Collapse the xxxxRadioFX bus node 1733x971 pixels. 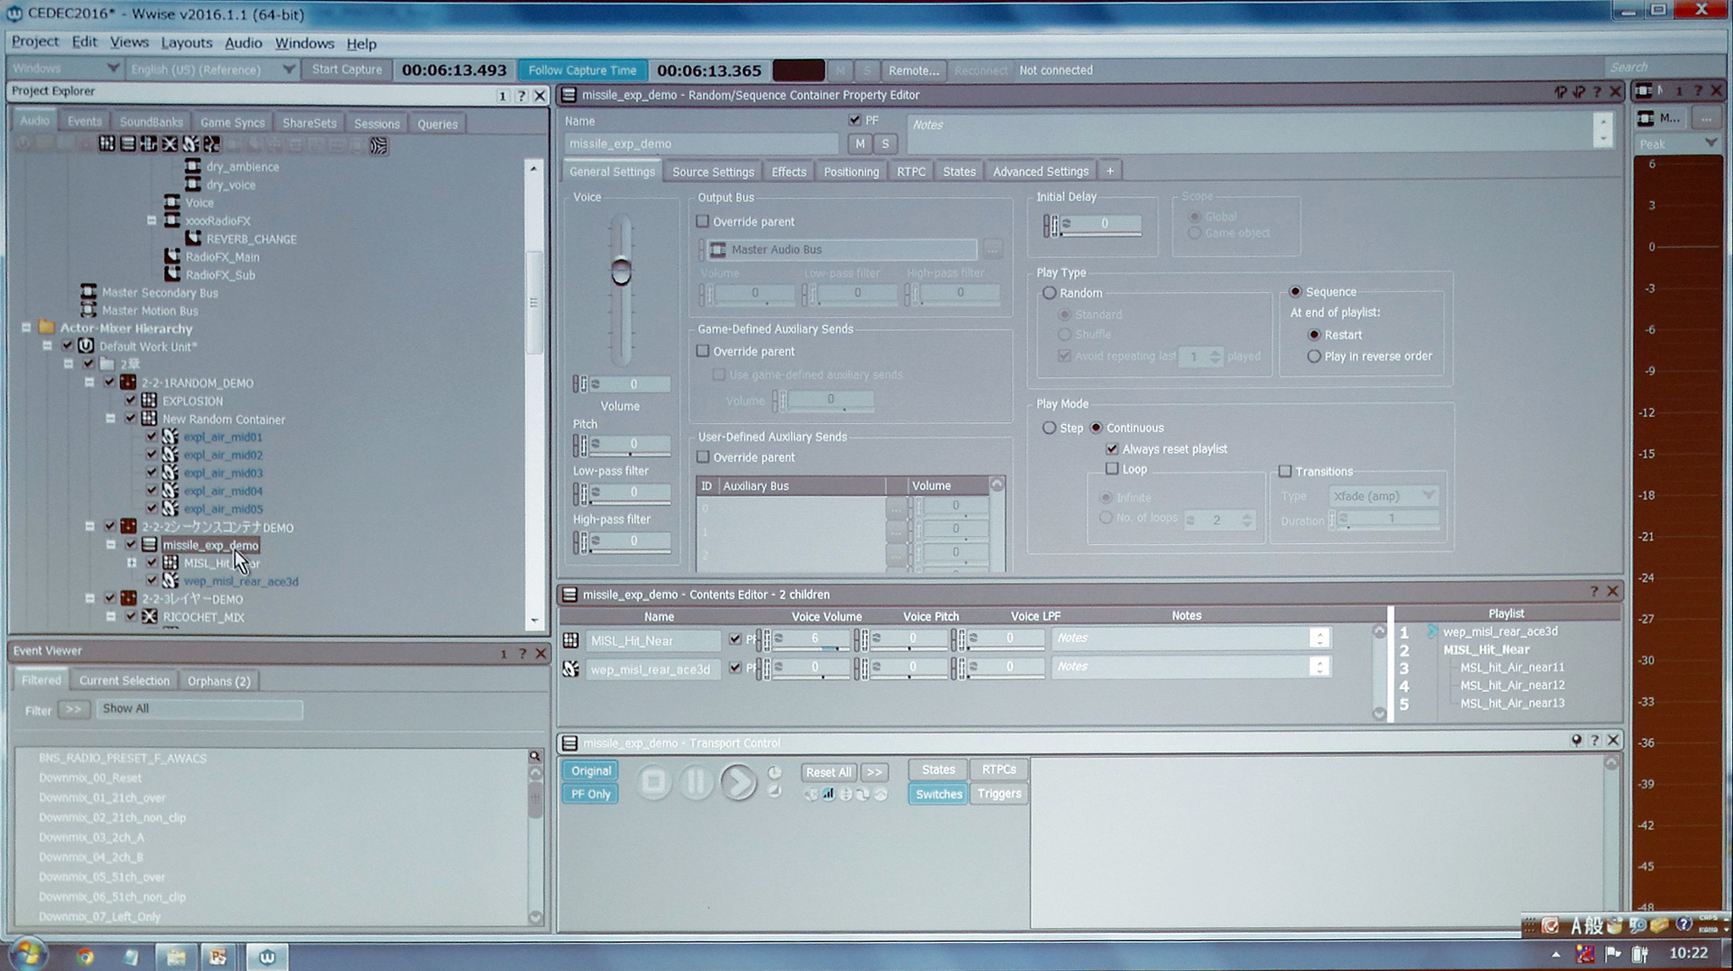[x=152, y=220]
